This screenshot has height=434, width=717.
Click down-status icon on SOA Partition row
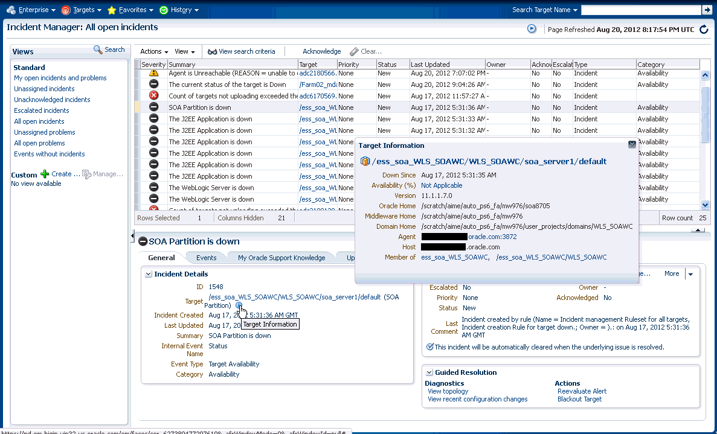pyautogui.click(x=153, y=107)
